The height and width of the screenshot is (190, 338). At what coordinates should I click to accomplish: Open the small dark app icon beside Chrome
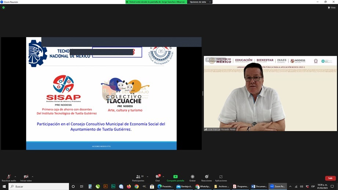pyautogui.click(x=144, y=186)
